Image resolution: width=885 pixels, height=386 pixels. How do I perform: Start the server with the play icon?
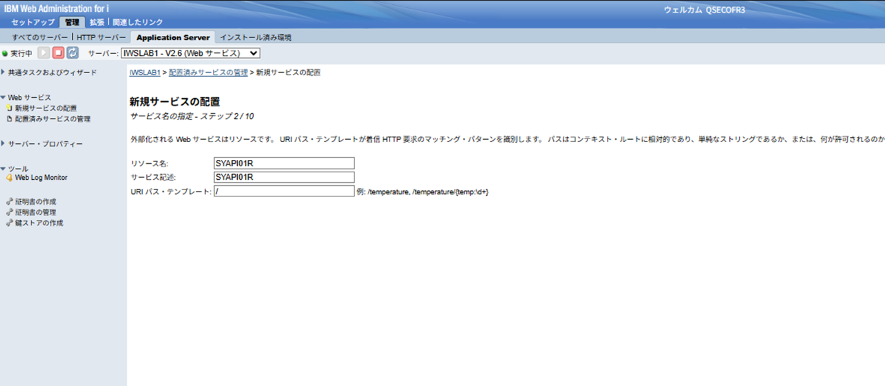(44, 53)
